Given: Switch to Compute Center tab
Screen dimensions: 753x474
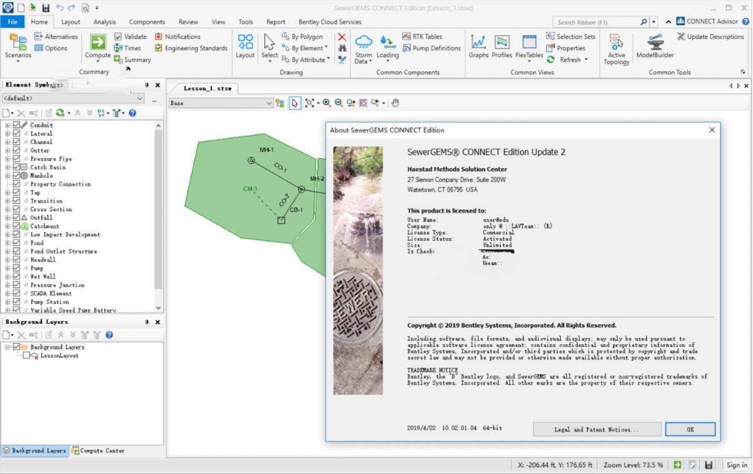Looking at the screenshot, I should click(x=98, y=450).
